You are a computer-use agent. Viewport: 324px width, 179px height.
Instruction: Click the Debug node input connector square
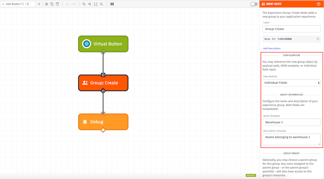point(103,114)
